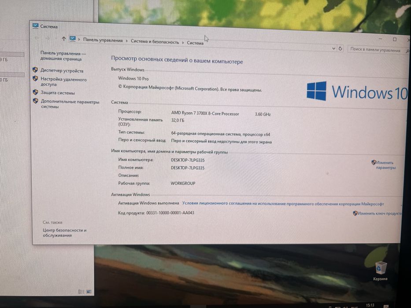Click the forward arrow navigation button
This screenshot has height=308, width=411.
click(48, 39)
